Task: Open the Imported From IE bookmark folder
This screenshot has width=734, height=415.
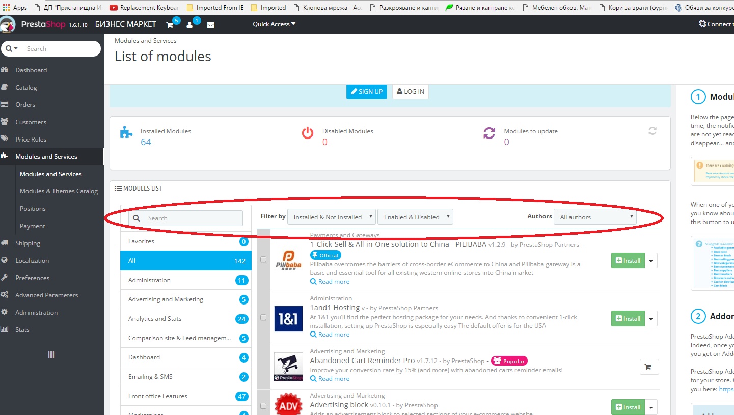Action: [x=215, y=8]
